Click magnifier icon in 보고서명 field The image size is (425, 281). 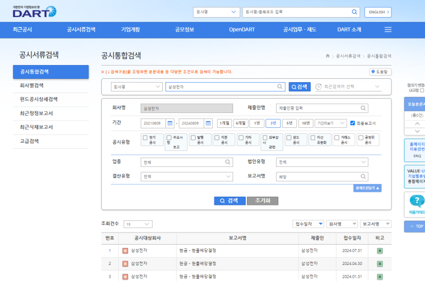pos(363,176)
